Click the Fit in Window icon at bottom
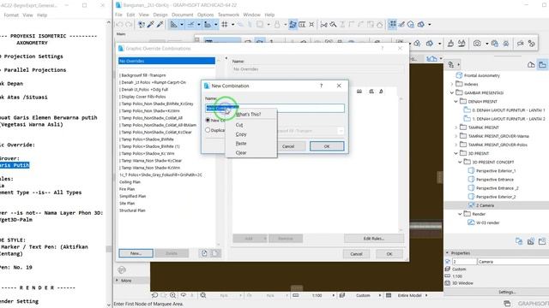 click(x=202, y=295)
